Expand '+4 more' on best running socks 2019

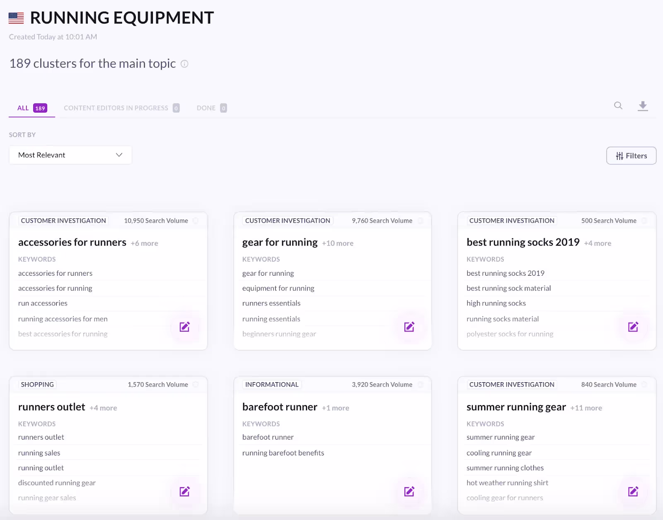click(598, 243)
